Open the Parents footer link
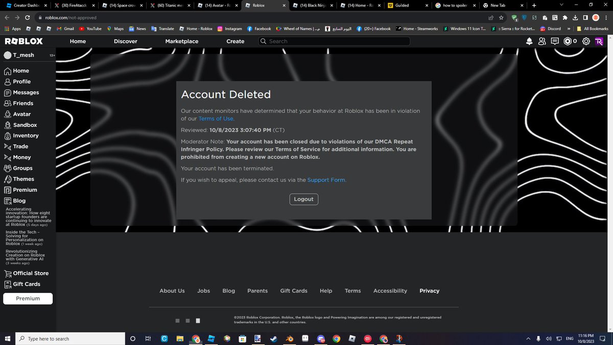Image resolution: width=613 pixels, height=345 pixels. [257, 291]
